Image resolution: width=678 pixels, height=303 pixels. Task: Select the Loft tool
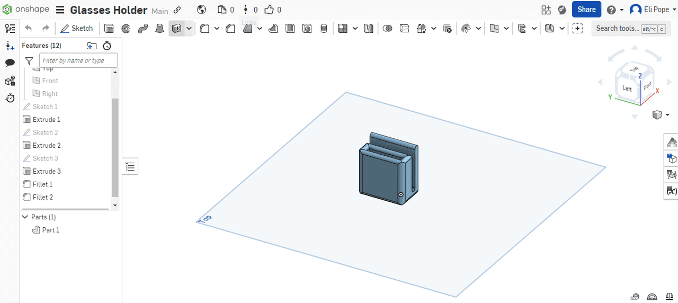point(159,29)
